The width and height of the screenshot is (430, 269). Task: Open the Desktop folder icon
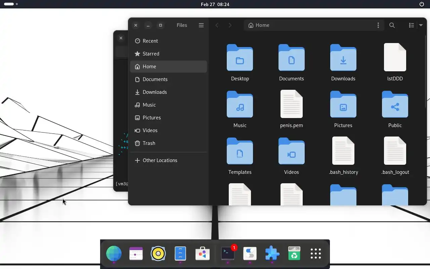[x=240, y=57]
